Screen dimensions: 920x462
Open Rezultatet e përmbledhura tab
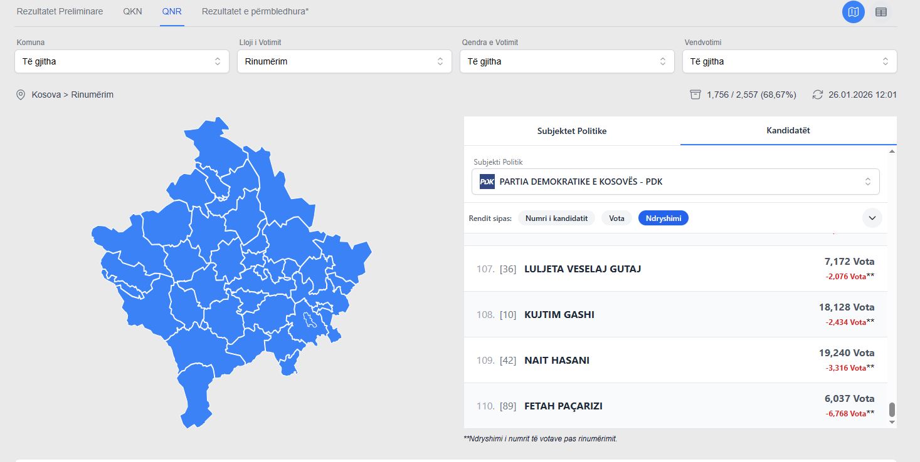point(255,12)
